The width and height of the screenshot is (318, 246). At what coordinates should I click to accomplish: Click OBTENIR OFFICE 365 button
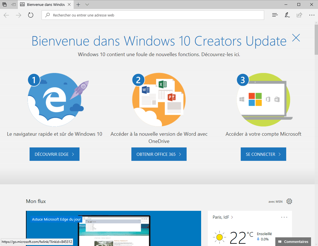point(159,154)
